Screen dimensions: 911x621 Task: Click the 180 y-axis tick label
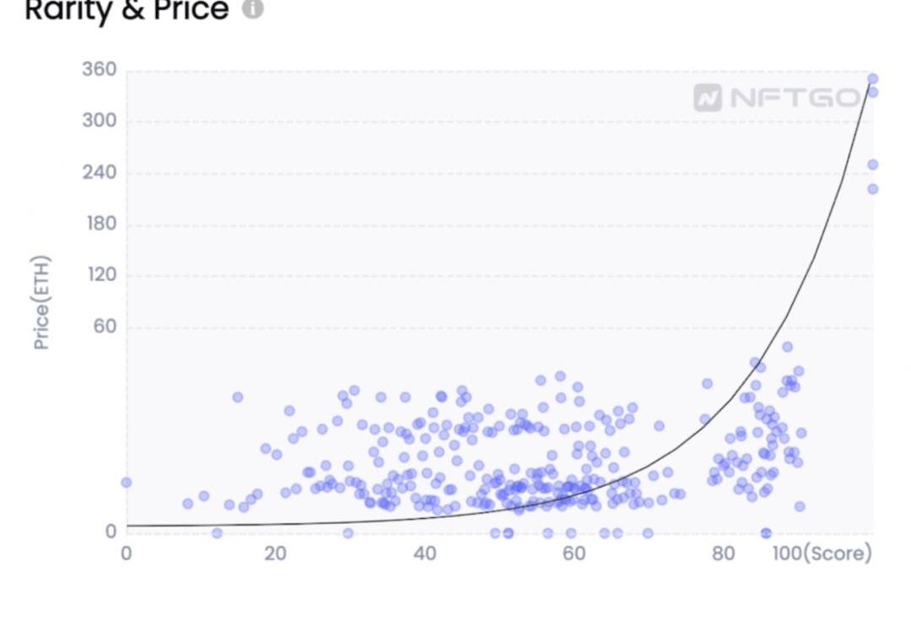[x=99, y=224]
